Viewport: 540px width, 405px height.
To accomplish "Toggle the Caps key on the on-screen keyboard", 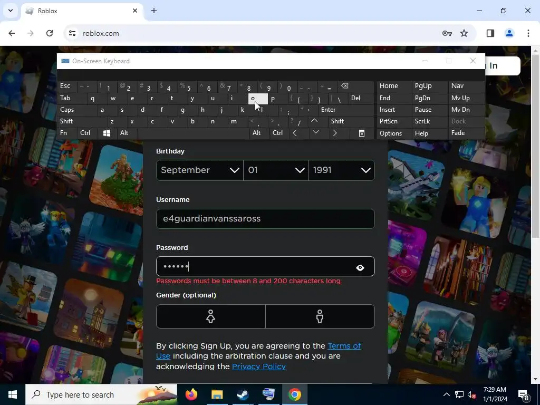I will [77, 110].
